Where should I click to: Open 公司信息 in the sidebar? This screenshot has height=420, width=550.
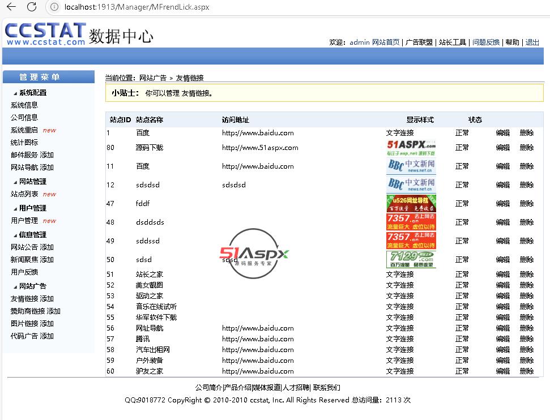(24, 118)
